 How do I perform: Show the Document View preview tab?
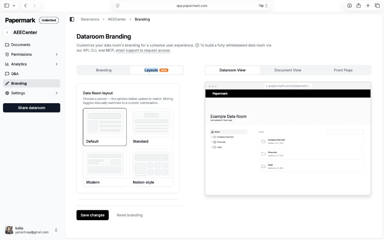click(288, 70)
